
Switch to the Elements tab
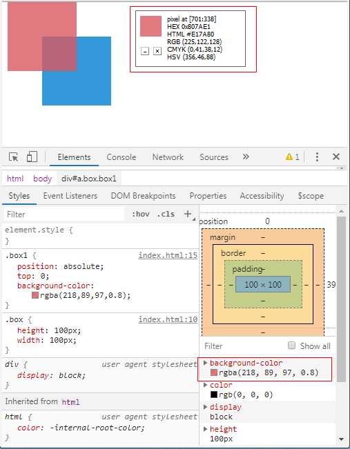(x=74, y=157)
